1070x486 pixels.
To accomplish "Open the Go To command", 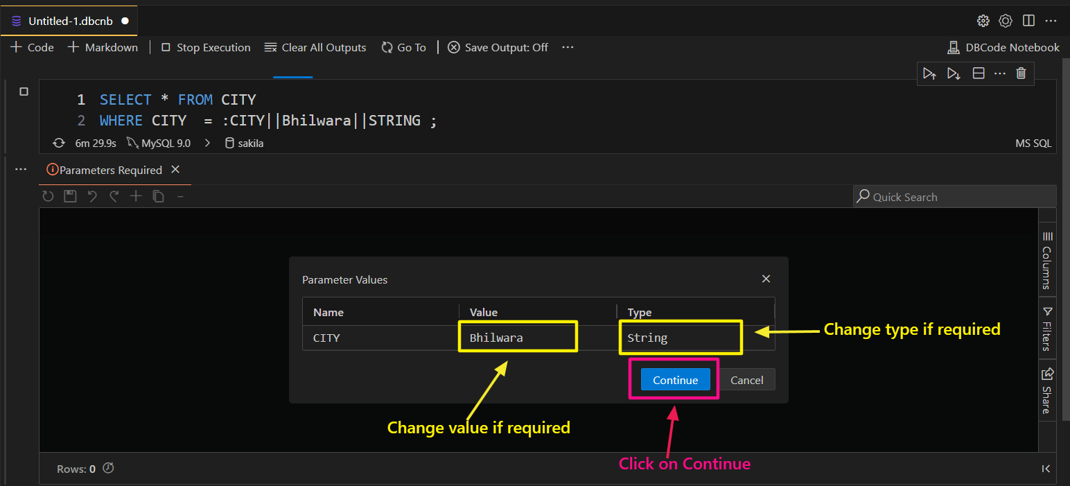I will click(x=404, y=47).
